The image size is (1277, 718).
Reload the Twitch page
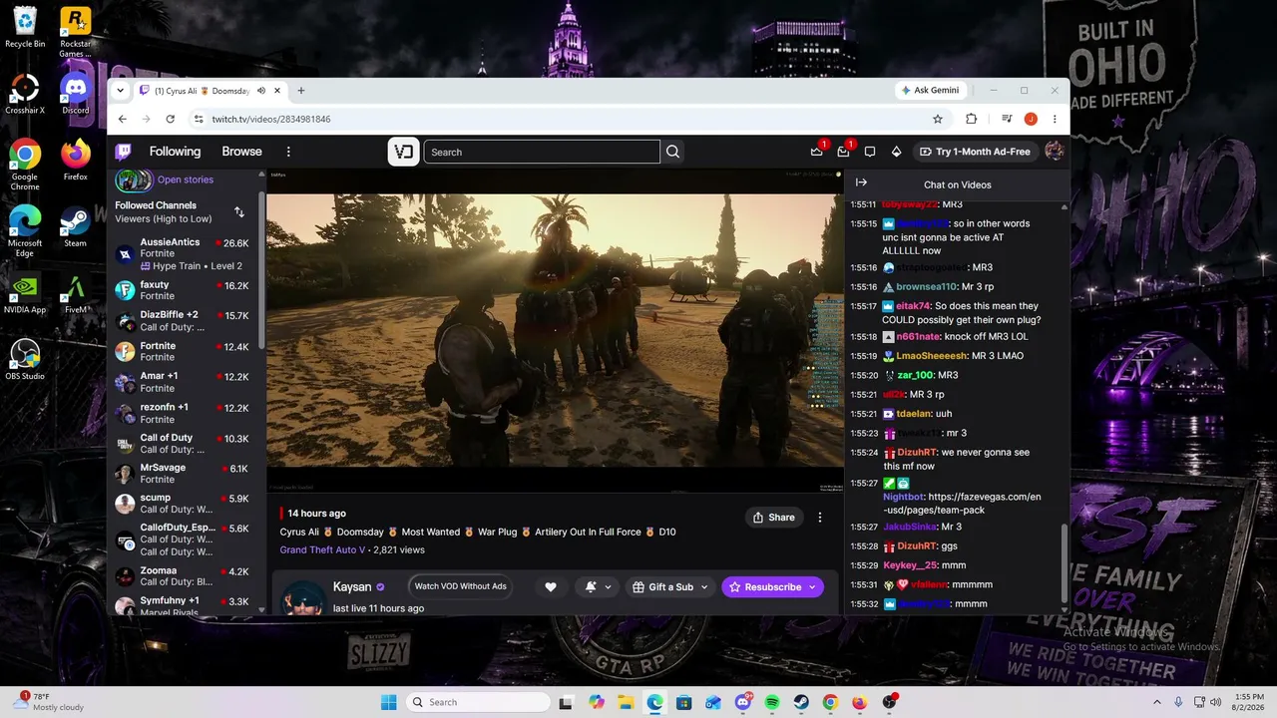[171, 119]
